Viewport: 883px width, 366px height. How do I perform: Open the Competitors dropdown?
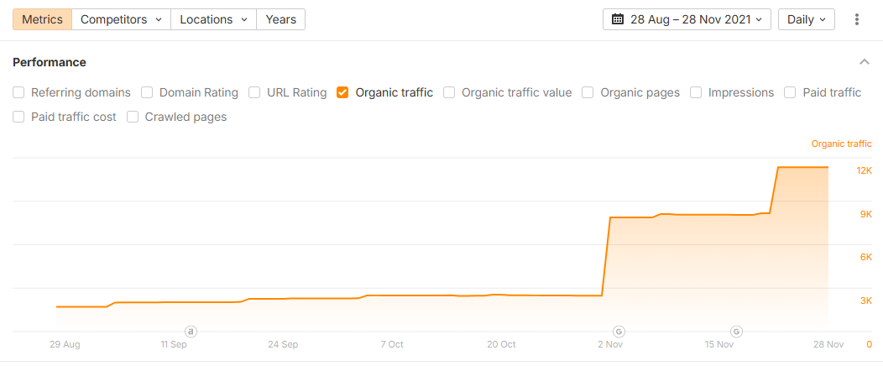pyautogui.click(x=121, y=19)
